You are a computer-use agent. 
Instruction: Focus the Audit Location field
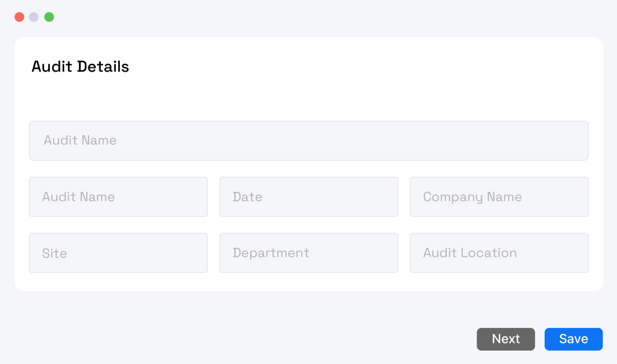pos(499,253)
